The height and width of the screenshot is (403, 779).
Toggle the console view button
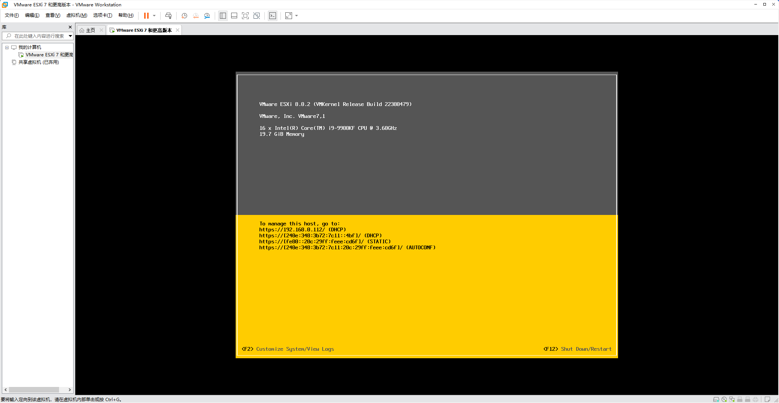pos(273,16)
